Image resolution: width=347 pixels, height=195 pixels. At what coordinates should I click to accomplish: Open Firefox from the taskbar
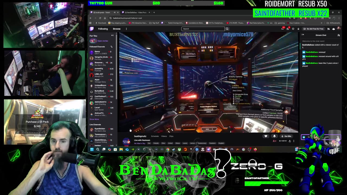click(255, 149)
